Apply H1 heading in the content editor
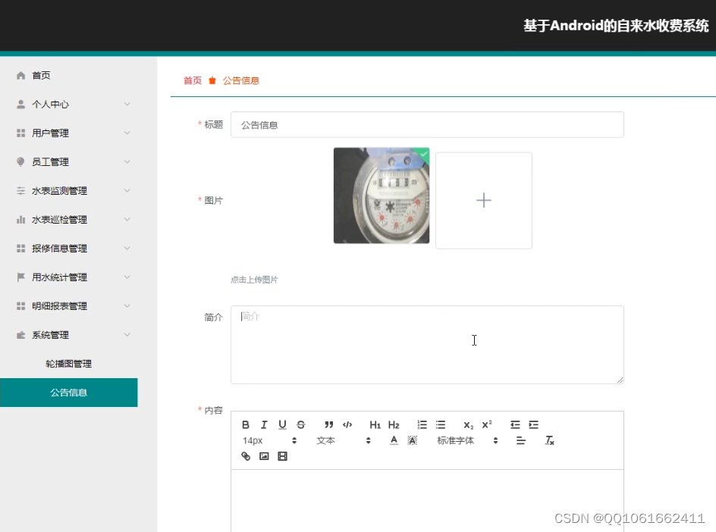The image size is (716, 532). [375, 424]
